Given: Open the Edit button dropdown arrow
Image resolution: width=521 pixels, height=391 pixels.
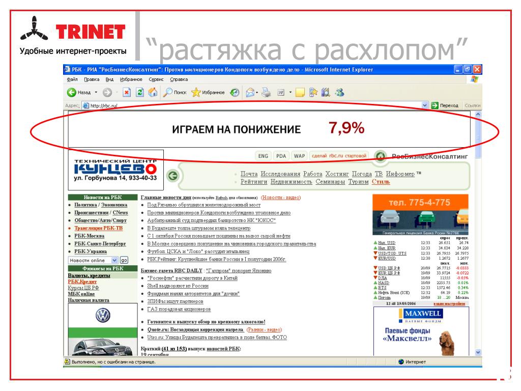Looking at the screenshot, I should (x=290, y=93).
